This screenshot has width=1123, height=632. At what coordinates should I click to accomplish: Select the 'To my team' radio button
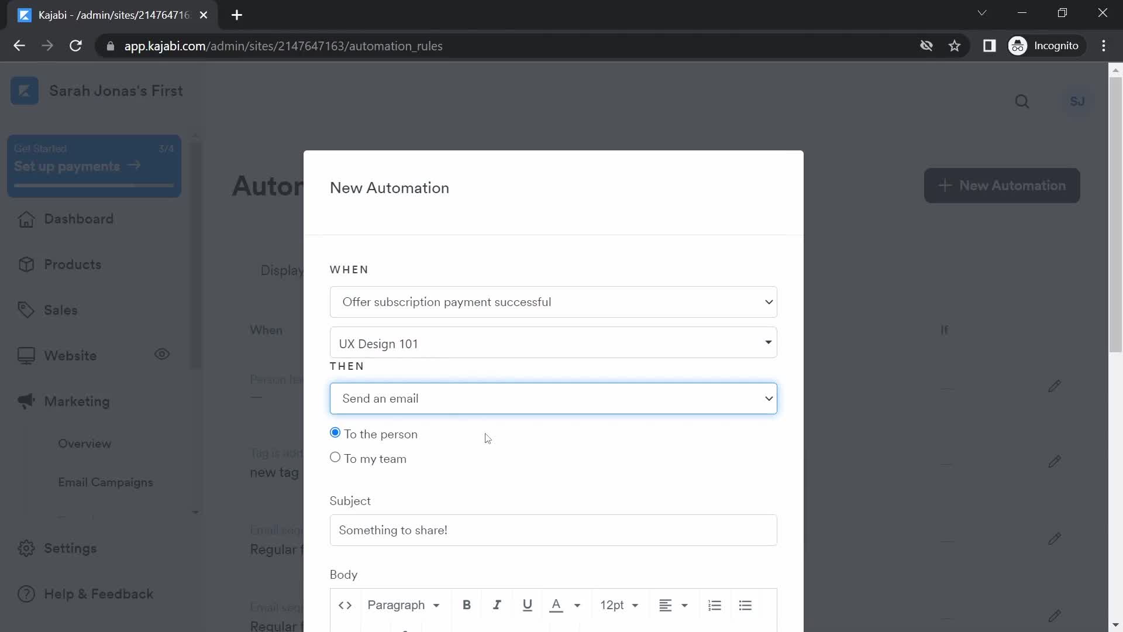point(335,458)
